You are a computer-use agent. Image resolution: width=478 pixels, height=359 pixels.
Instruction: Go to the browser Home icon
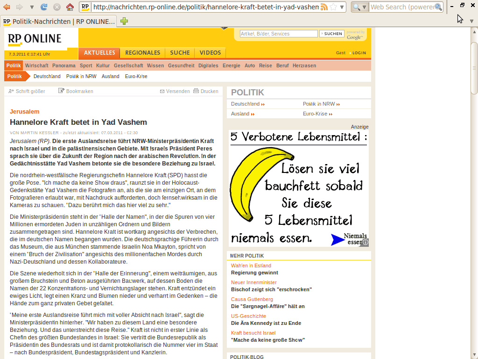click(x=70, y=7)
